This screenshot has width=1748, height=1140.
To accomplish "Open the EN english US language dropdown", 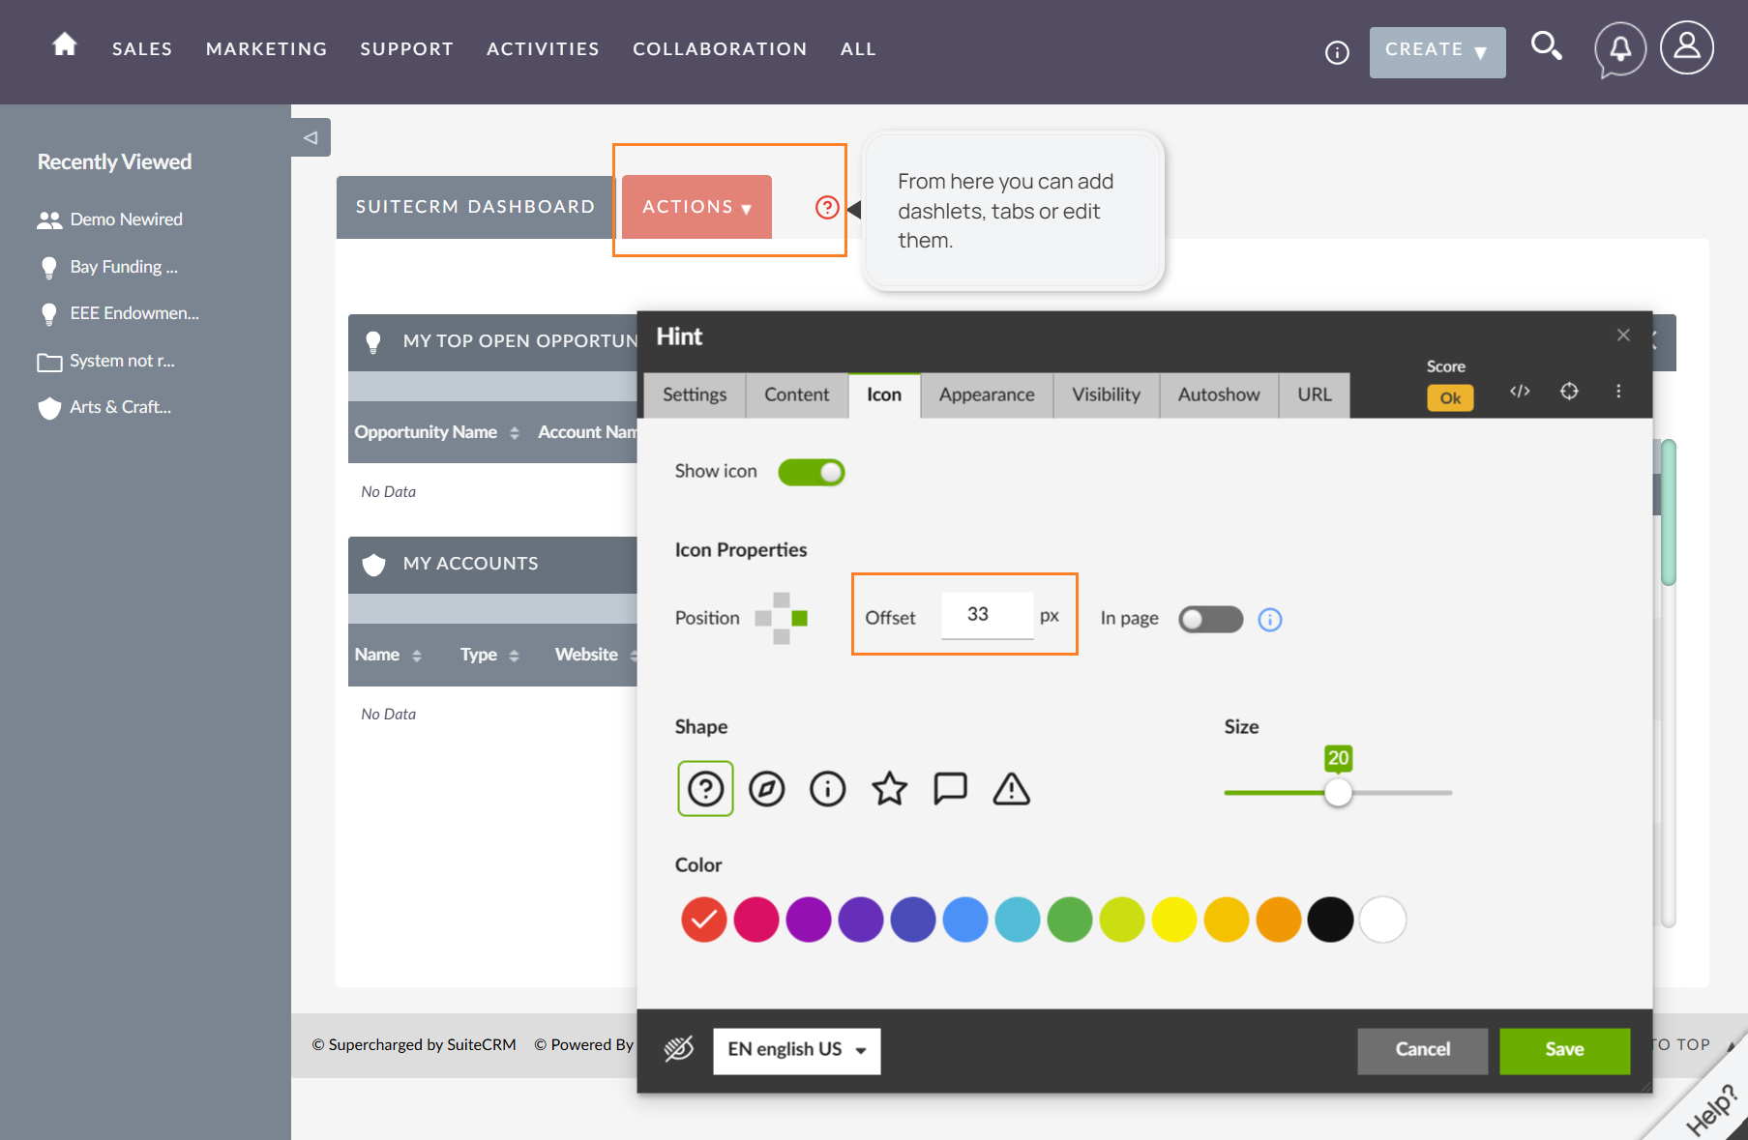I will pyautogui.click(x=797, y=1050).
